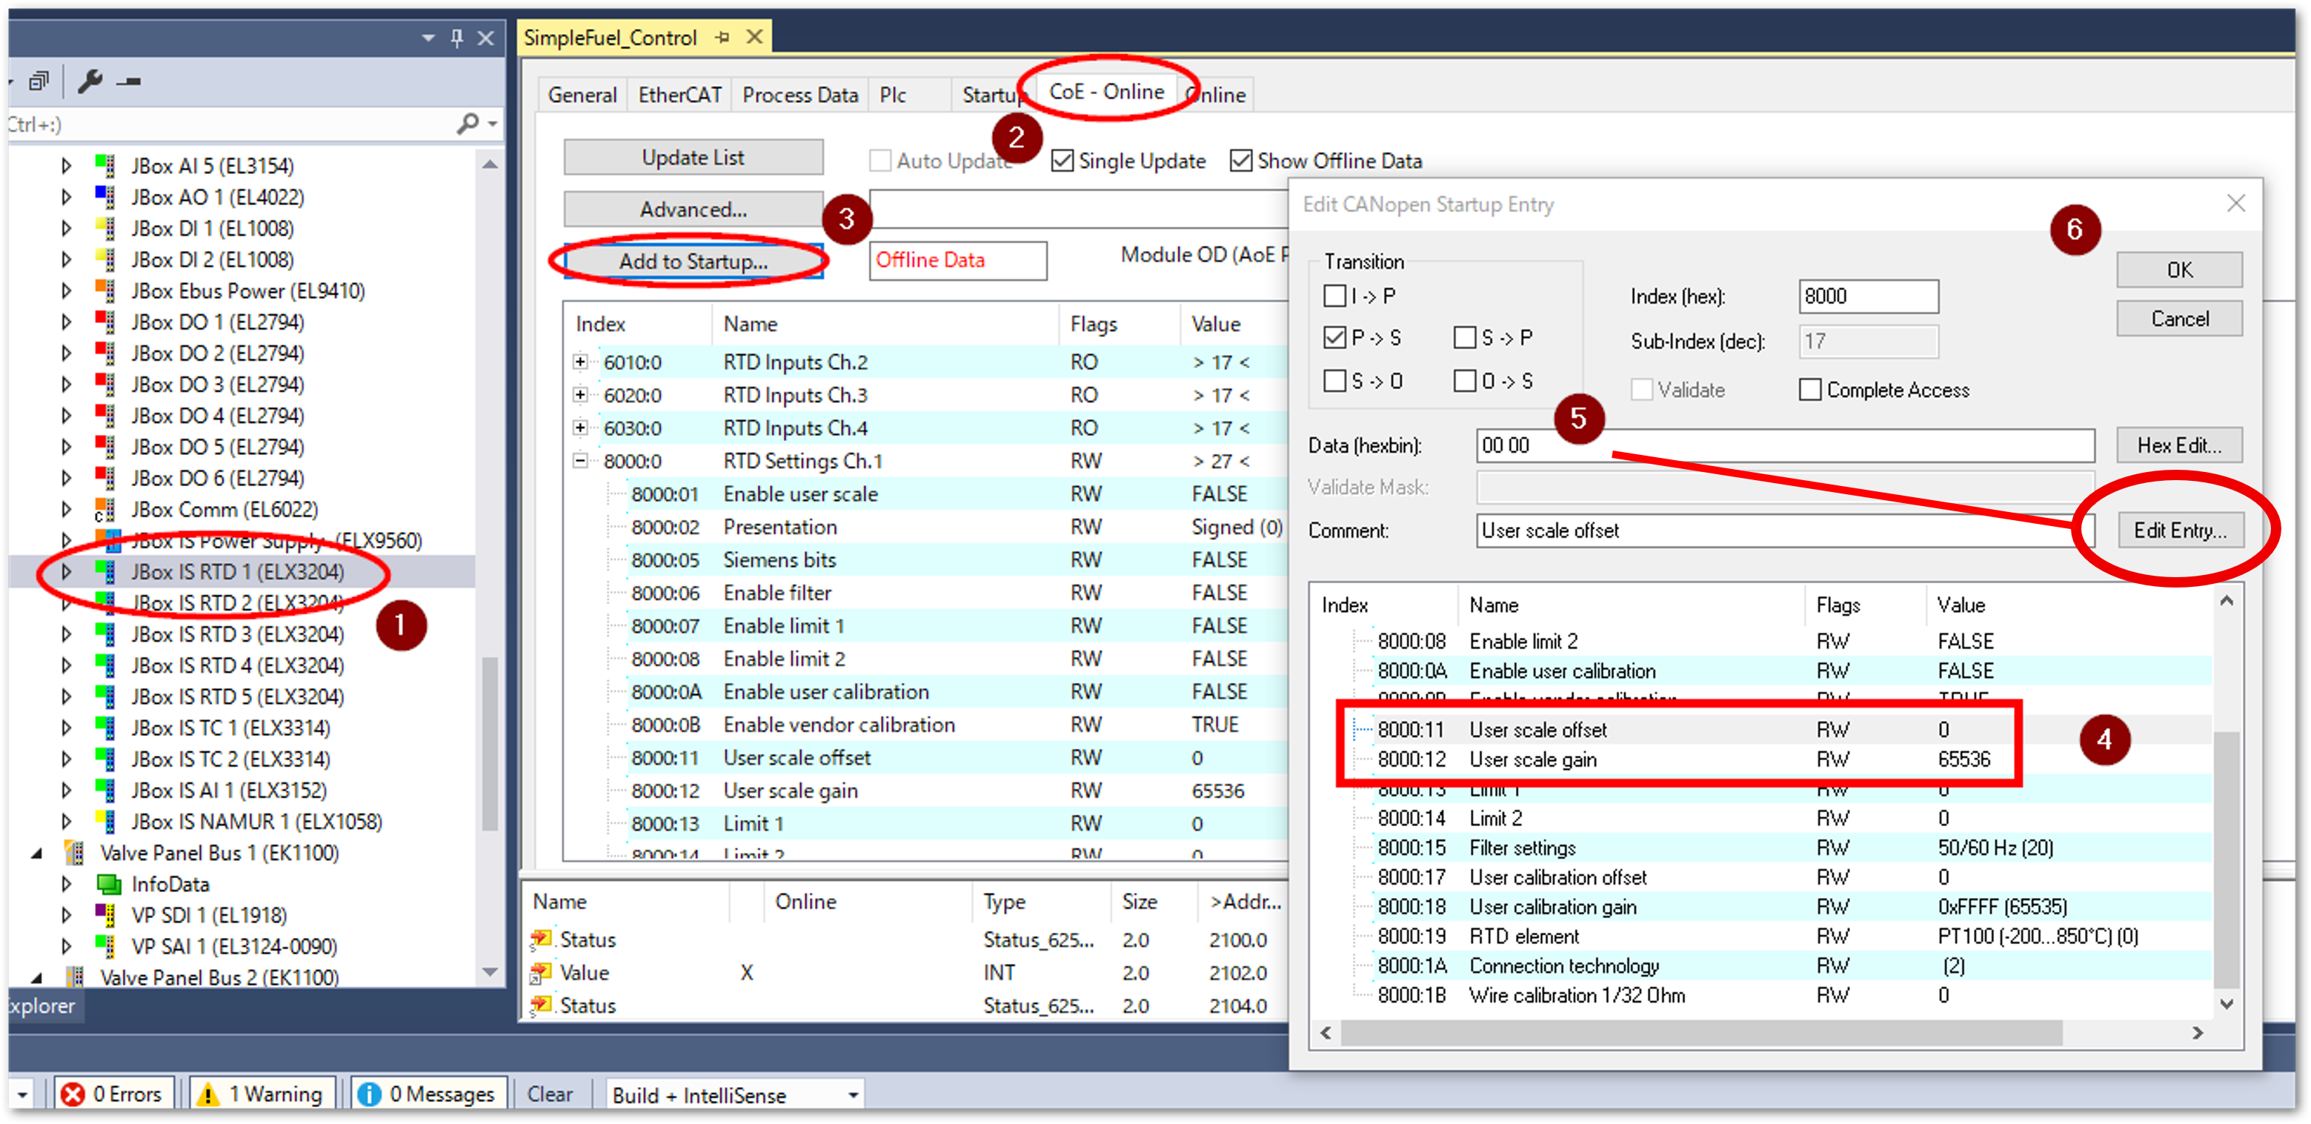The image size is (2311, 1124).
Task: Click the Index (hex) input field
Action: pos(1868,296)
